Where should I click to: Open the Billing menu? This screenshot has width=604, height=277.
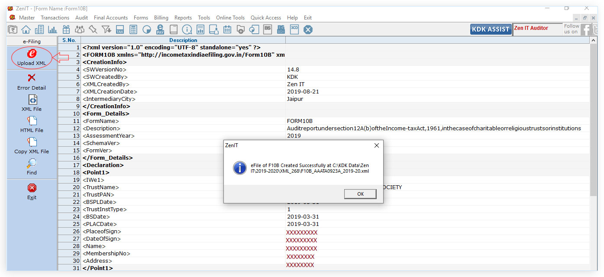(161, 18)
